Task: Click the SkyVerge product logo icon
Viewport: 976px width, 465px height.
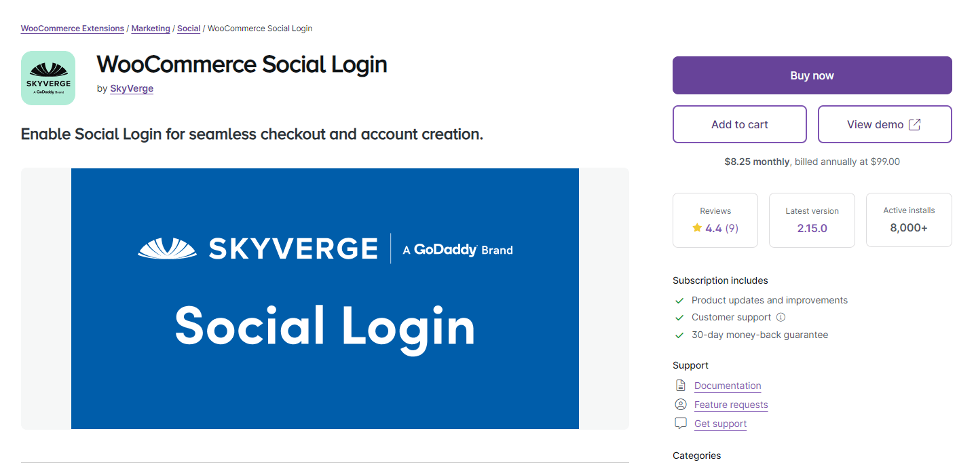Action: coord(48,77)
